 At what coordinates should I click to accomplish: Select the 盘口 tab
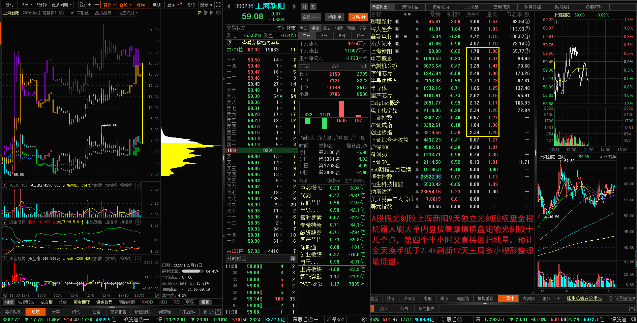coord(303,28)
